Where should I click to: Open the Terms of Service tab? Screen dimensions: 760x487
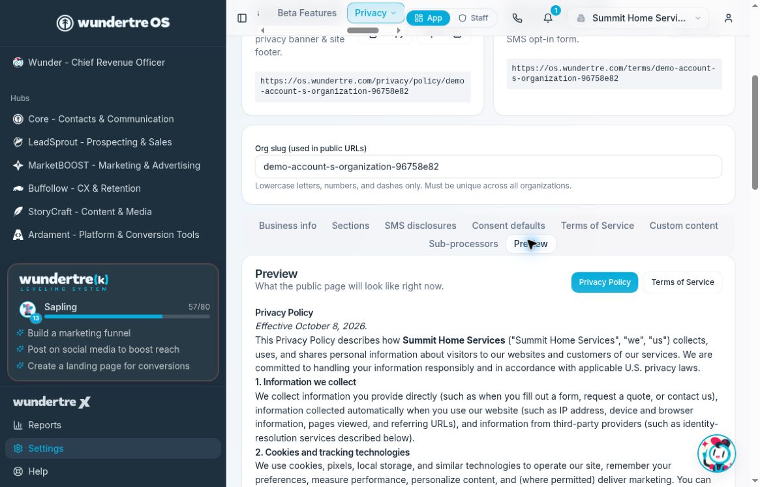tap(597, 226)
